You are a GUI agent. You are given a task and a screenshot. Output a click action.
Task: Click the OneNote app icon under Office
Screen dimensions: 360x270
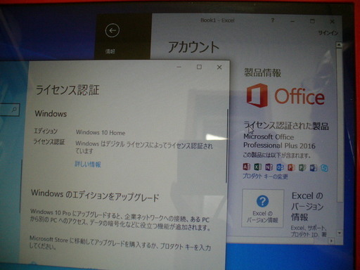[x=269, y=167]
